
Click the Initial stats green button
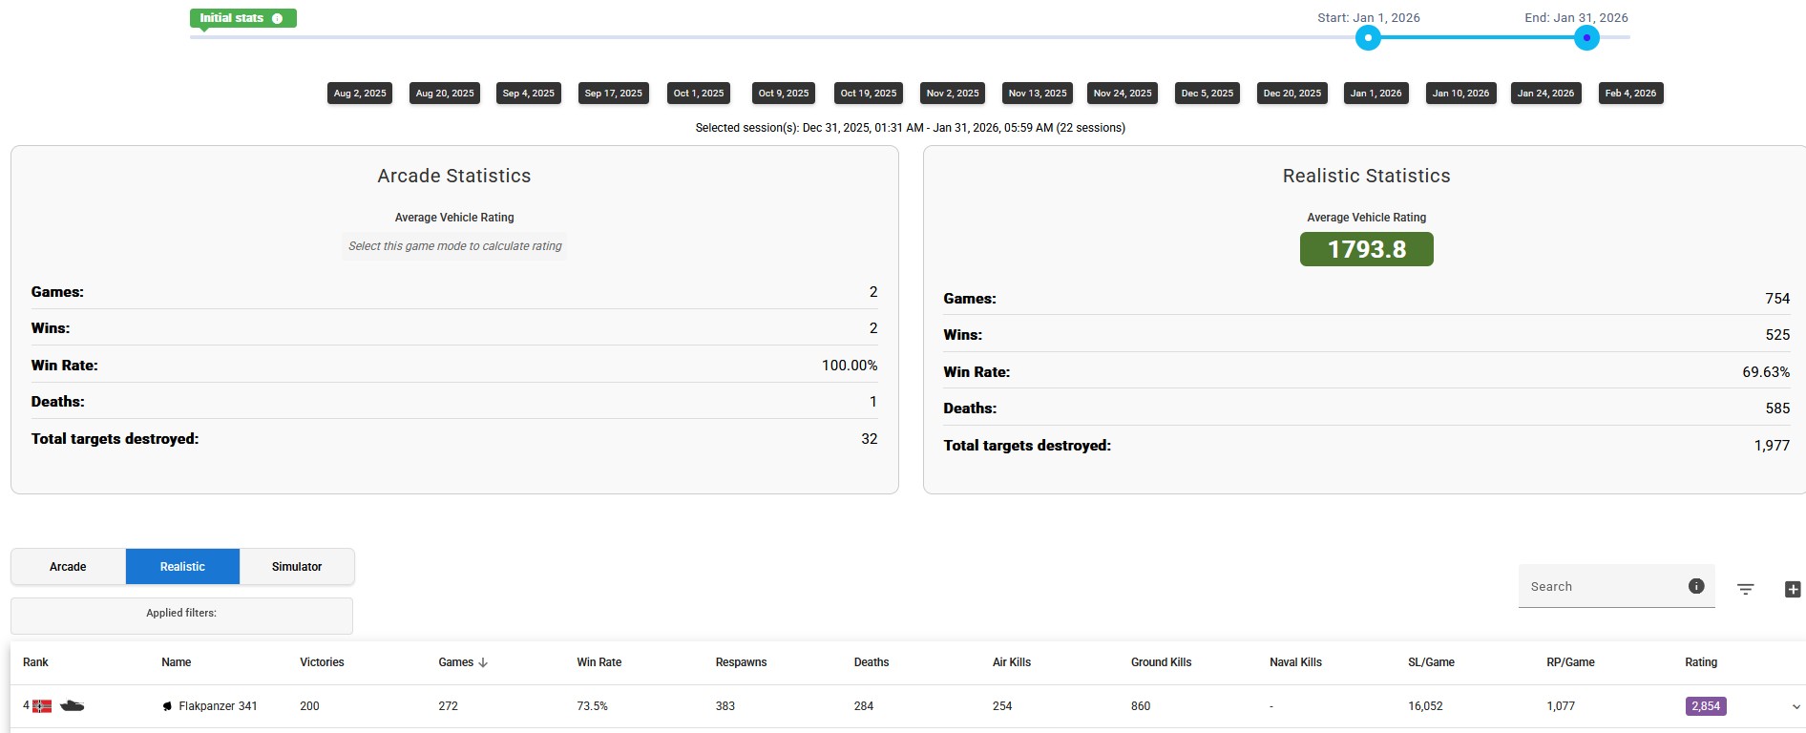point(233,18)
